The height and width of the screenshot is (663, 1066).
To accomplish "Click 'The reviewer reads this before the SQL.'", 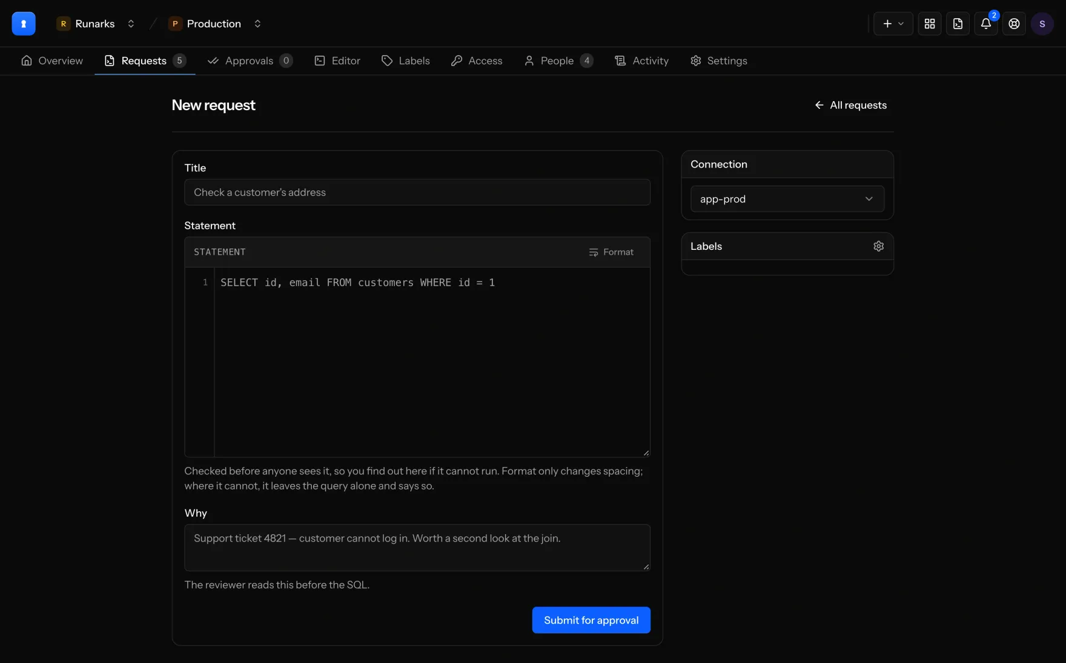I will 277,585.
